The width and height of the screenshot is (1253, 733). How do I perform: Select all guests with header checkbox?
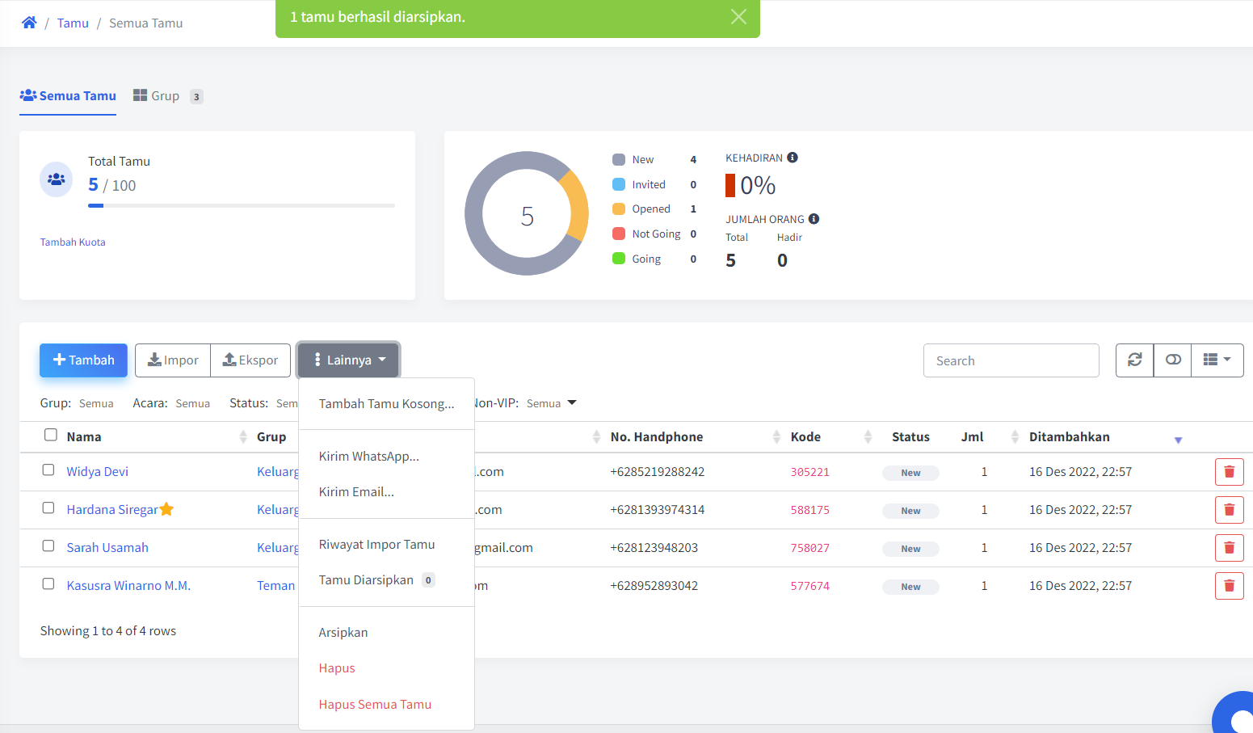[51, 435]
